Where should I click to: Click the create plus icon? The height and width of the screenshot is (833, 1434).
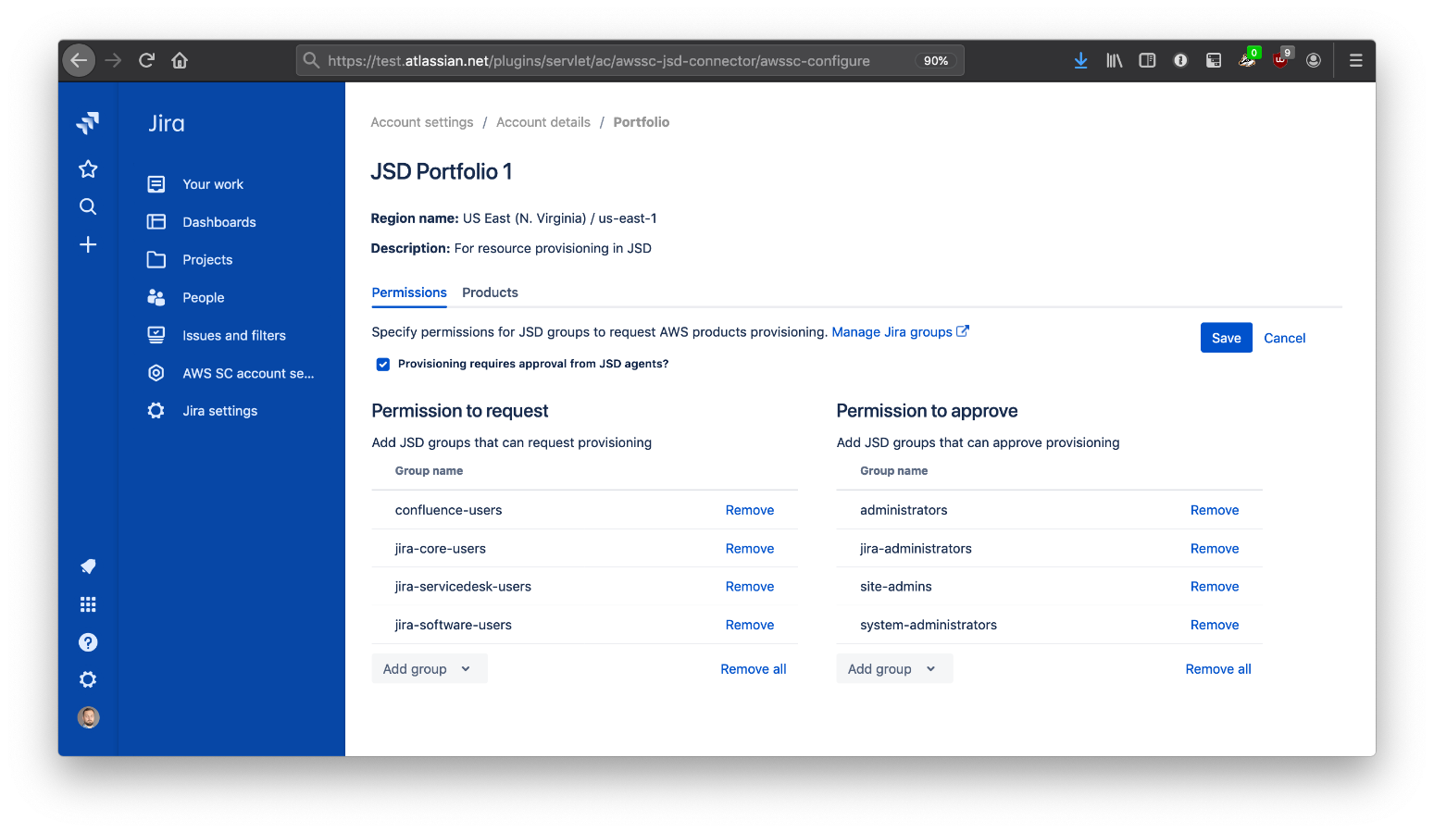pos(88,244)
